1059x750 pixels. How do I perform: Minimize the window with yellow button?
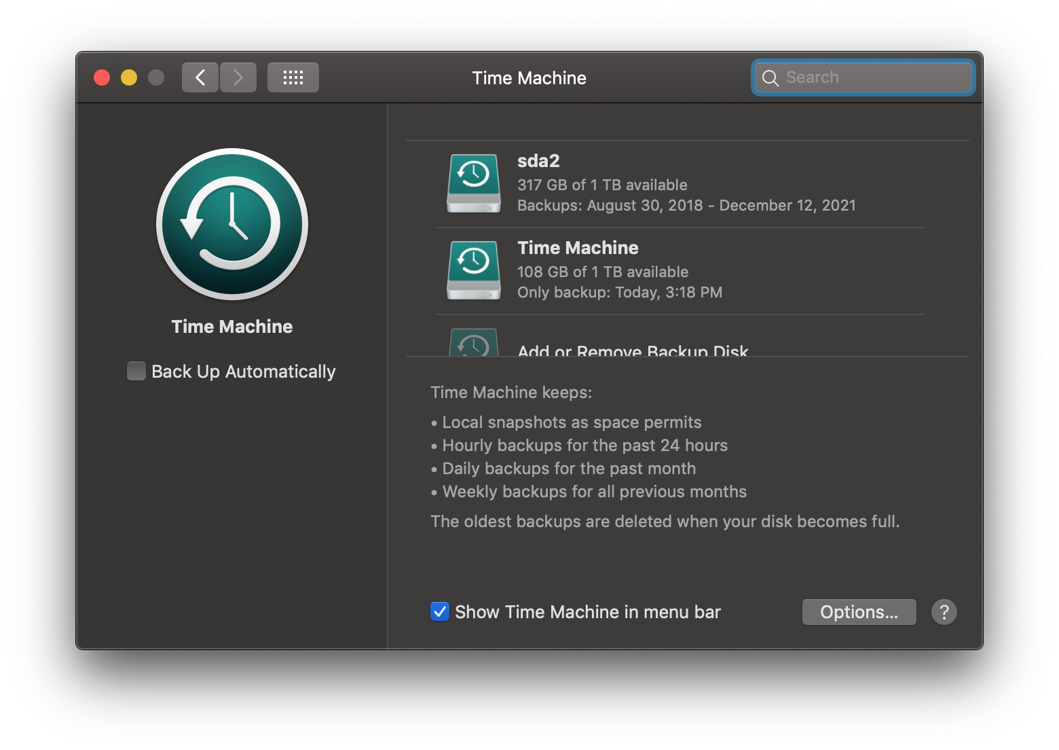pyautogui.click(x=129, y=77)
